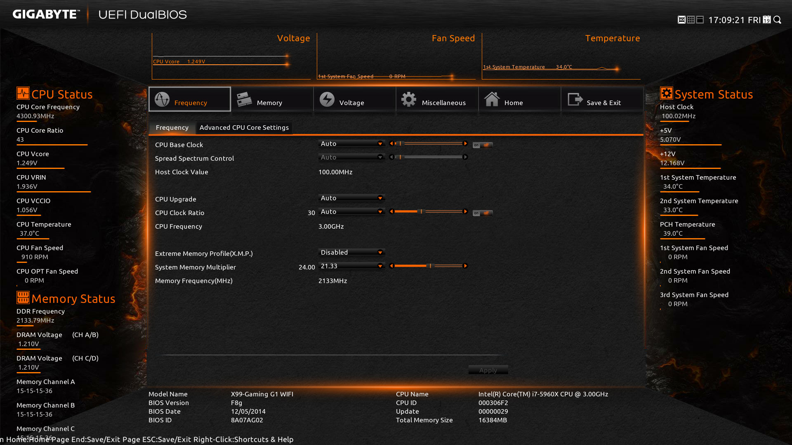Screen dimensions: 792x445
Task: Click the Fan Speed graph panel
Action: point(396,56)
